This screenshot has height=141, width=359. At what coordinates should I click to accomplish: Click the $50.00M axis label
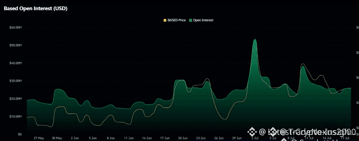[16, 45]
